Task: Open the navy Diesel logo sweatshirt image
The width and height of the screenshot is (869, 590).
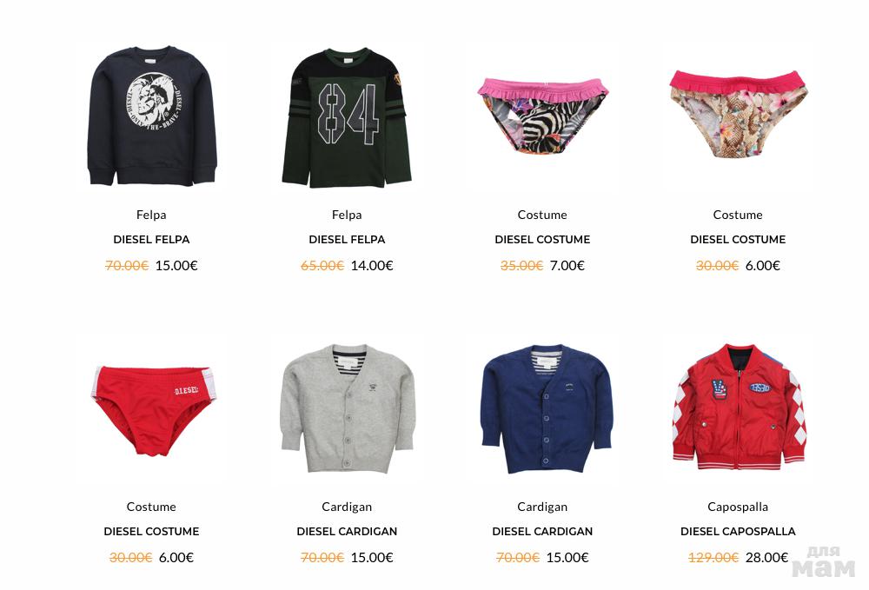Action: tap(152, 116)
